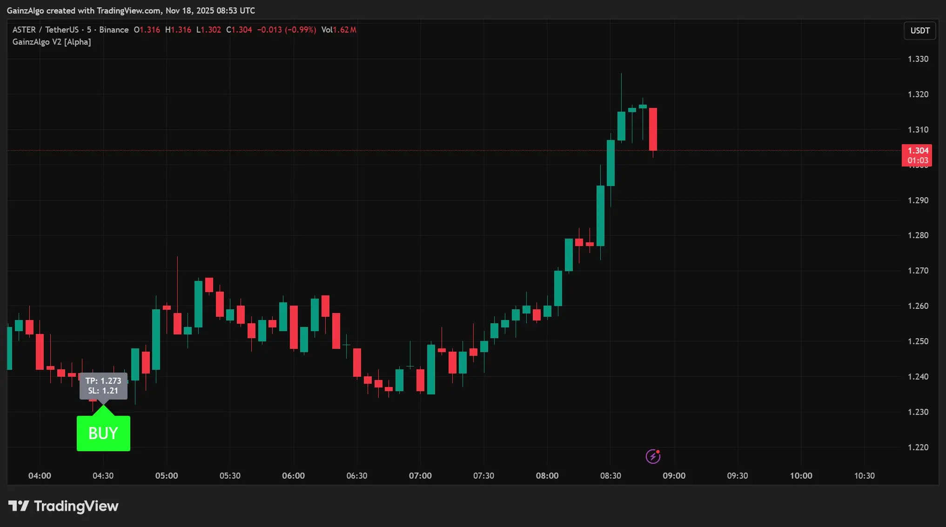The image size is (946, 527).
Task: Click the last red candle on chart
Action: [653, 129]
